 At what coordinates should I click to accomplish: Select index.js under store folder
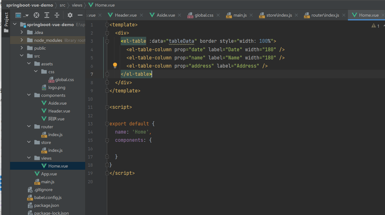(x=52, y=150)
